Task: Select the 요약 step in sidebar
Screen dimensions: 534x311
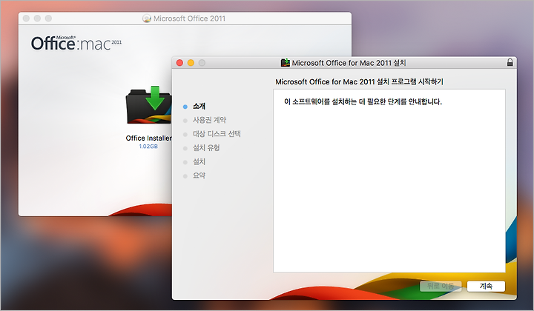Action: 199,175
